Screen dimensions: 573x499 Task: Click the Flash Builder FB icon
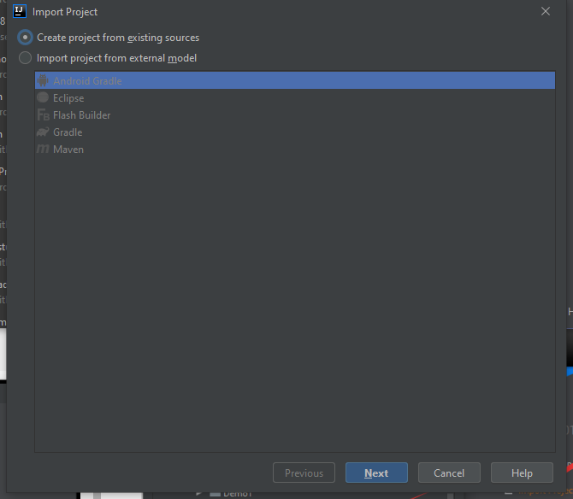[43, 114]
